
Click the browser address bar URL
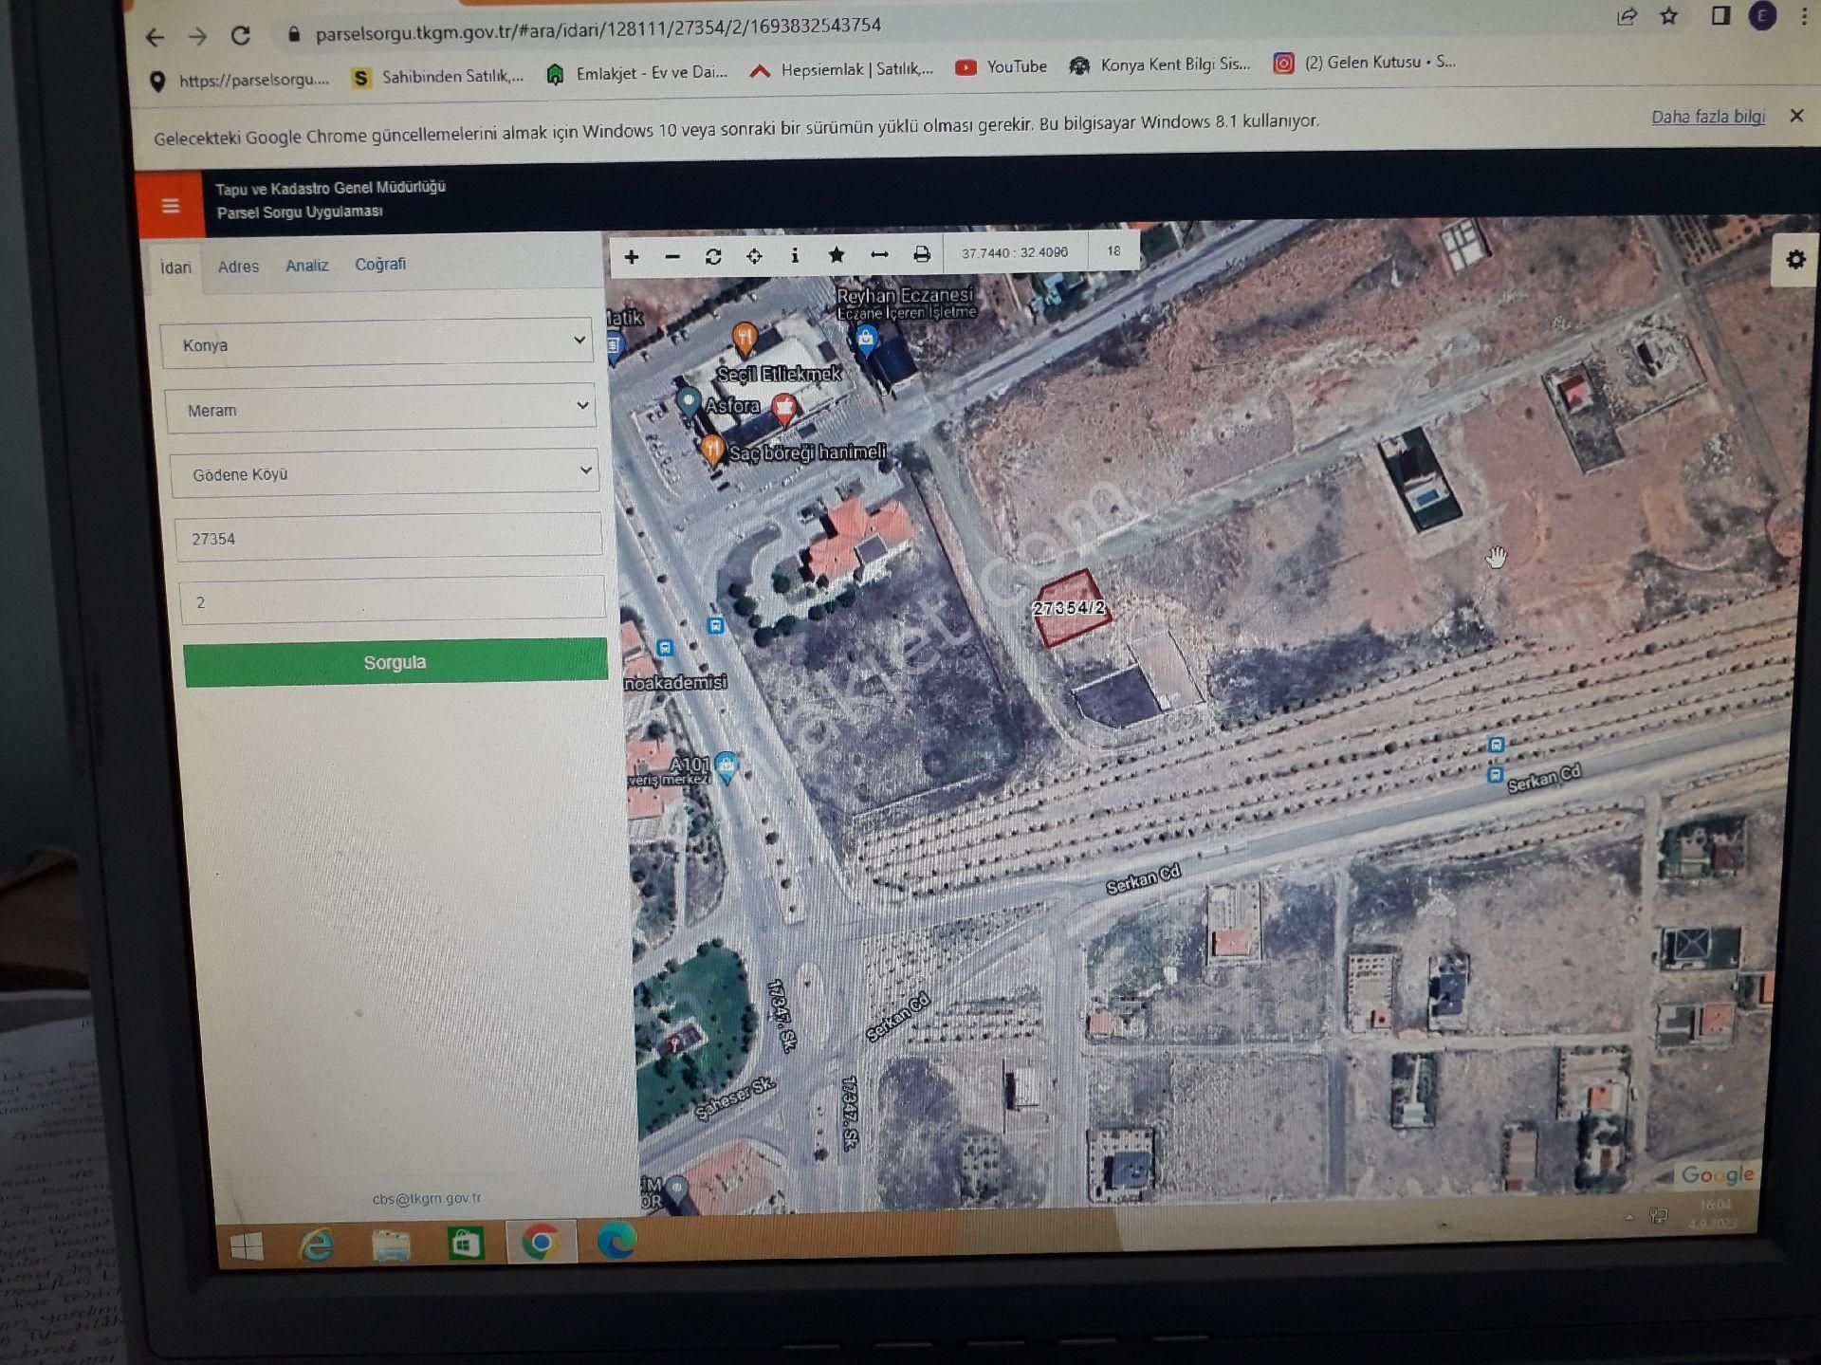tap(598, 29)
